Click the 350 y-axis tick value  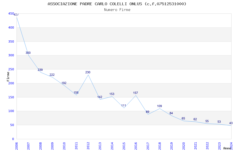[x=11, y=41]
